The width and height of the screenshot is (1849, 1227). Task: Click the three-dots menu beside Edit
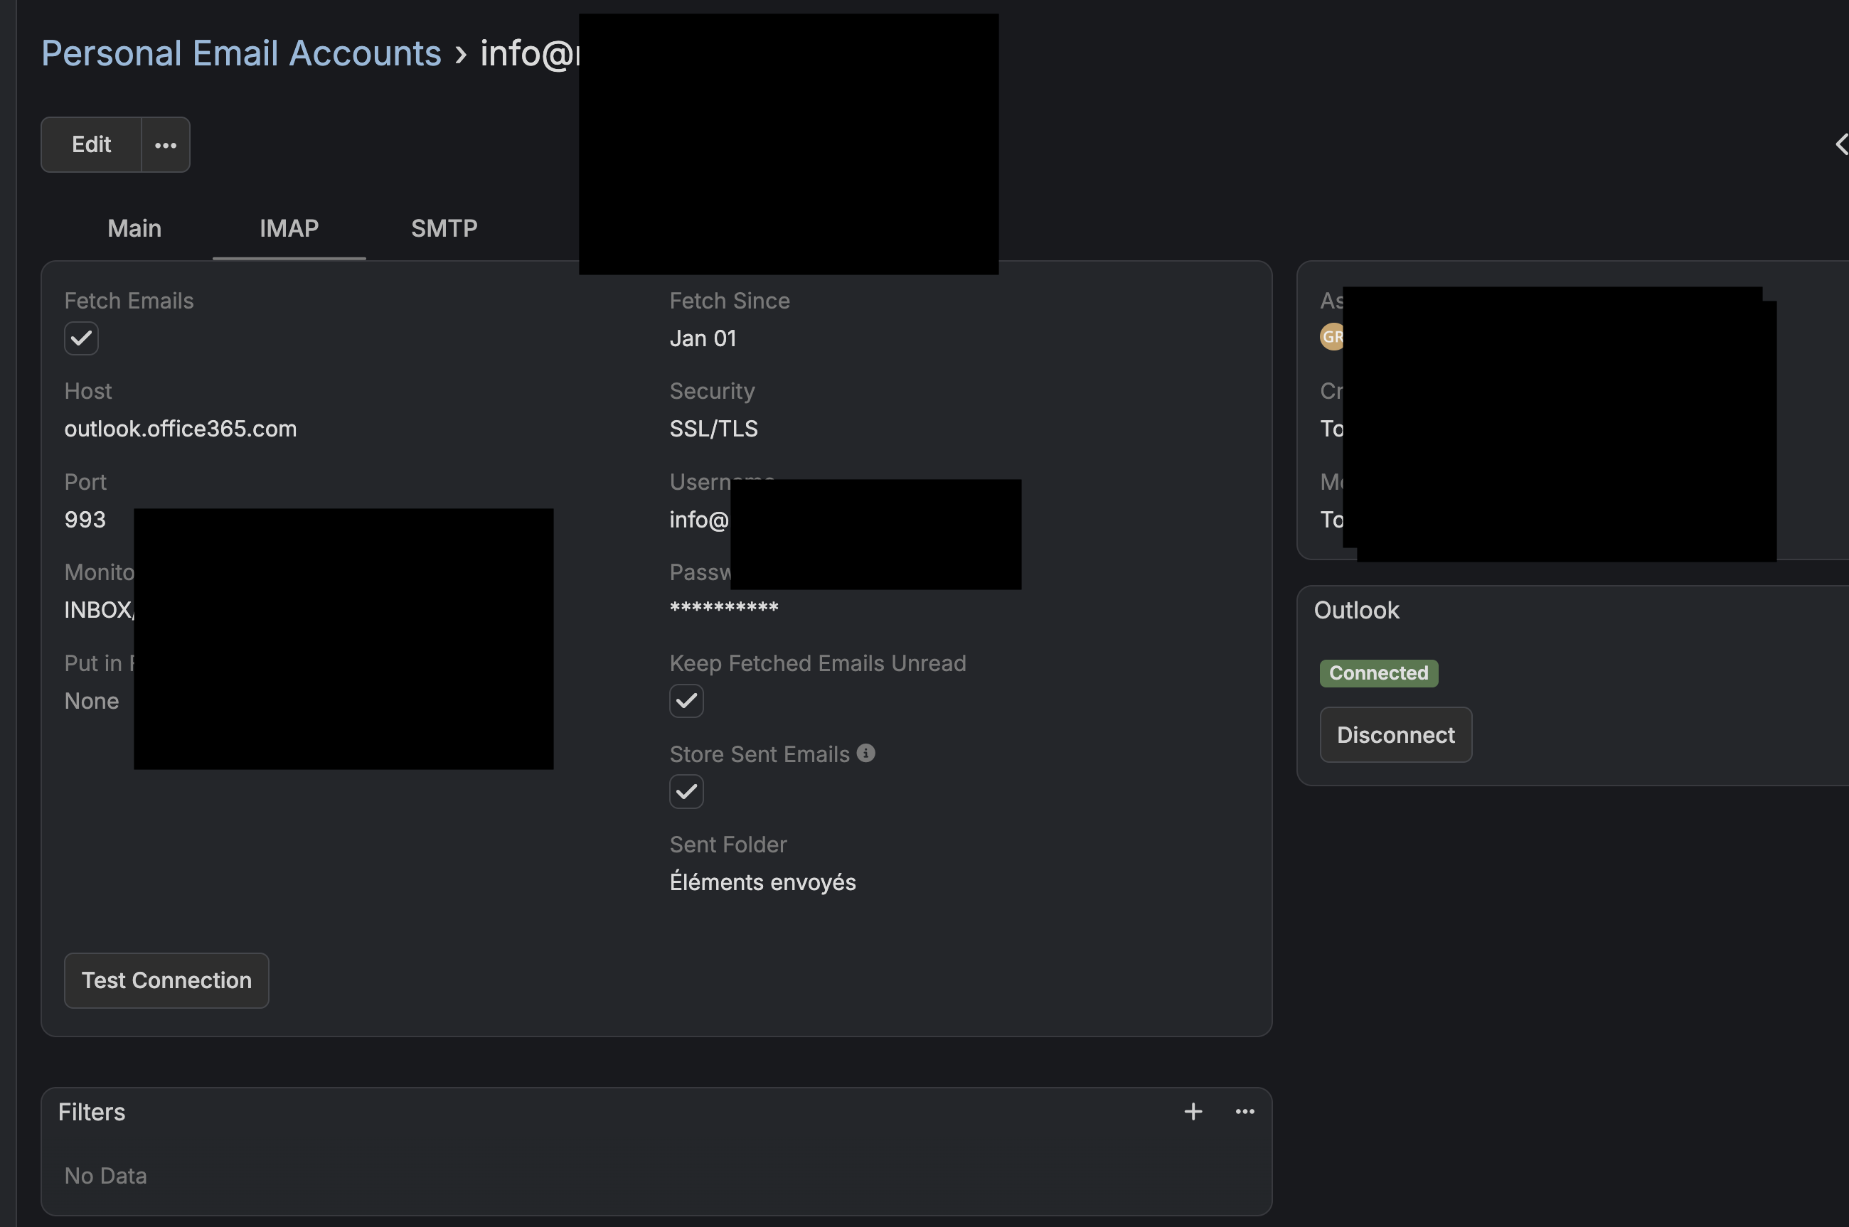pyautogui.click(x=165, y=145)
